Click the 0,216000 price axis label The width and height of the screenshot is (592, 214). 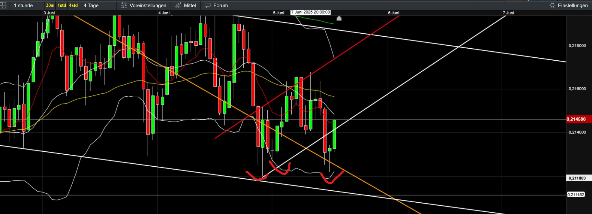(x=577, y=89)
